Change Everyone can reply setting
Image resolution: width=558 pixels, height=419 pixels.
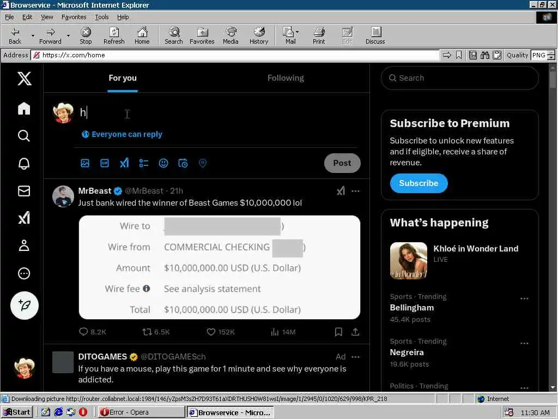click(x=122, y=134)
